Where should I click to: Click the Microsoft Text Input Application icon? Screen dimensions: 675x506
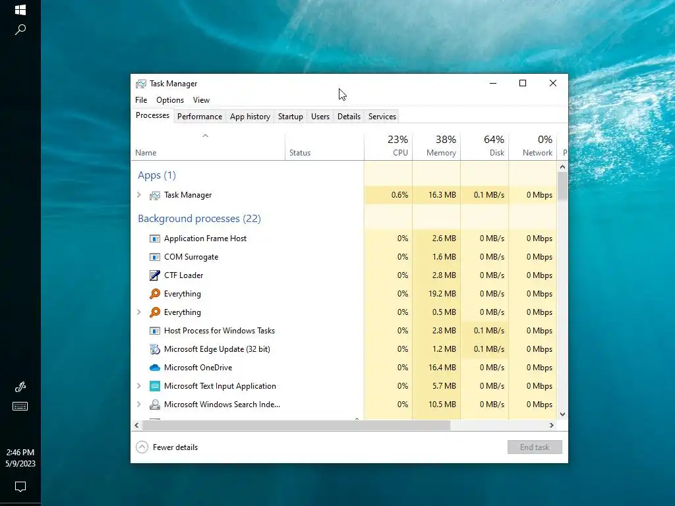pyautogui.click(x=154, y=386)
